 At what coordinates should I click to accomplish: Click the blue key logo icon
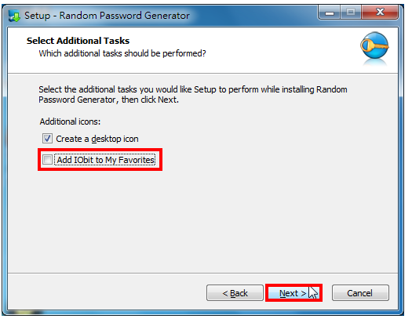click(374, 46)
